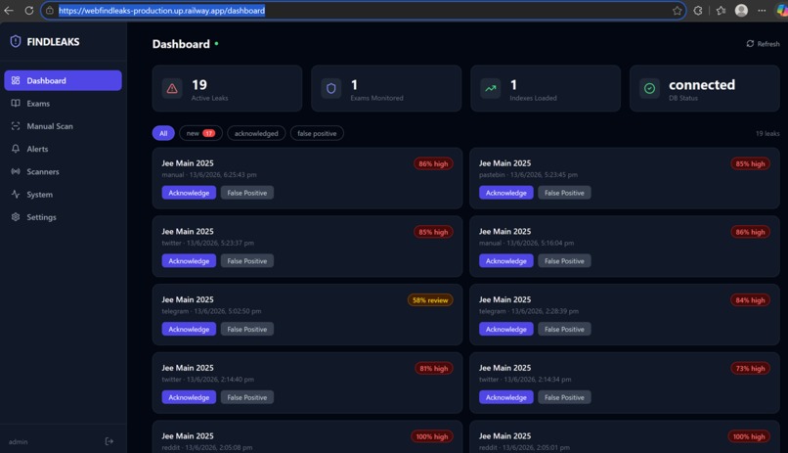Log out using the sidebar exit icon

click(x=109, y=441)
